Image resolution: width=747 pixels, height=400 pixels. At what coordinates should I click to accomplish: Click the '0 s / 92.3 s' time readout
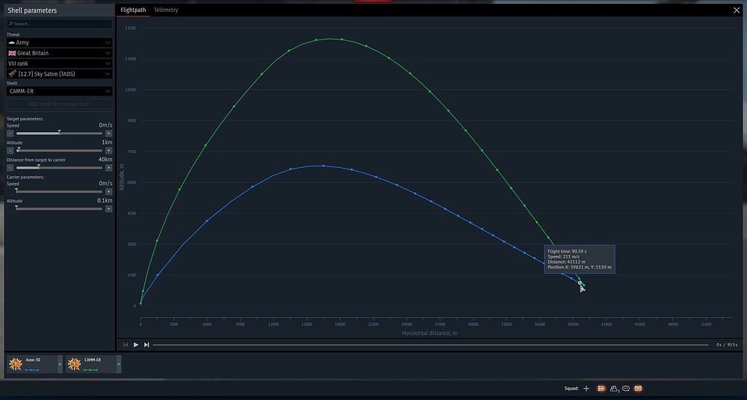tap(727, 345)
